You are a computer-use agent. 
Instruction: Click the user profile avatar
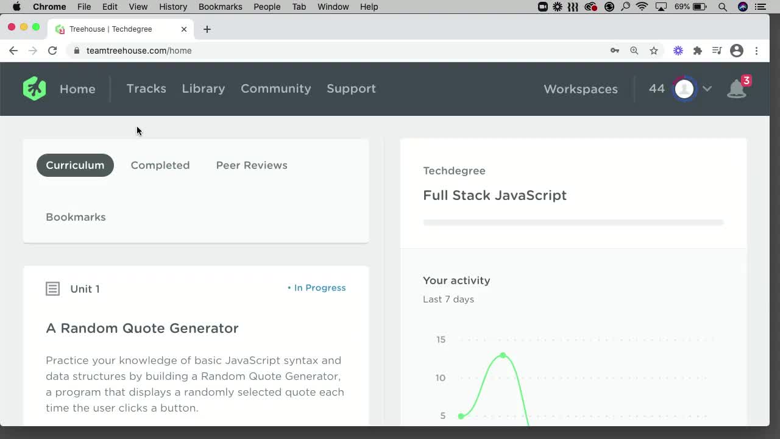point(684,88)
